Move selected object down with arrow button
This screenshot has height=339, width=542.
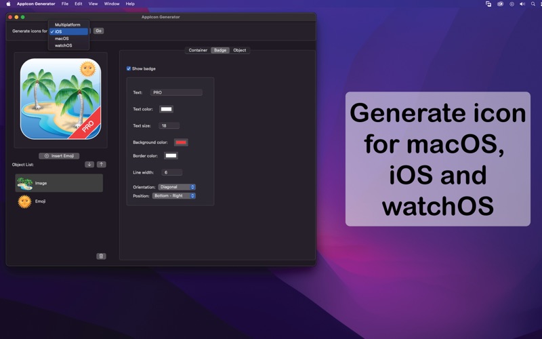[89, 164]
